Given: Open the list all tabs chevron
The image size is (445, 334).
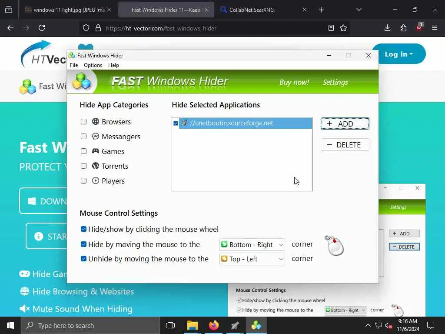Looking at the screenshot, I should click(x=359, y=10).
